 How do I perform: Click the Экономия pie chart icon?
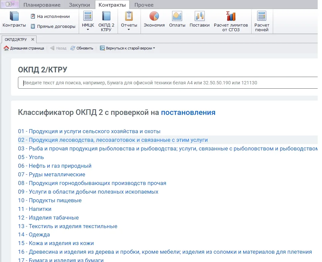pyautogui.click(x=154, y=16)
